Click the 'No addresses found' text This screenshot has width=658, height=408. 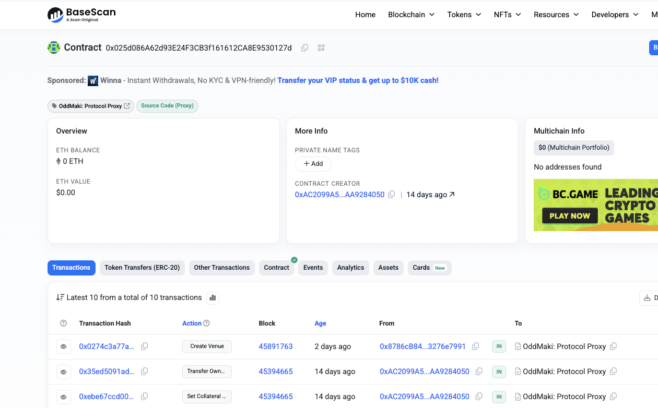click(x=568, y=167)
